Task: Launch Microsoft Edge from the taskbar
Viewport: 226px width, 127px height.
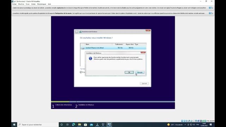Action: coord(73,125)
